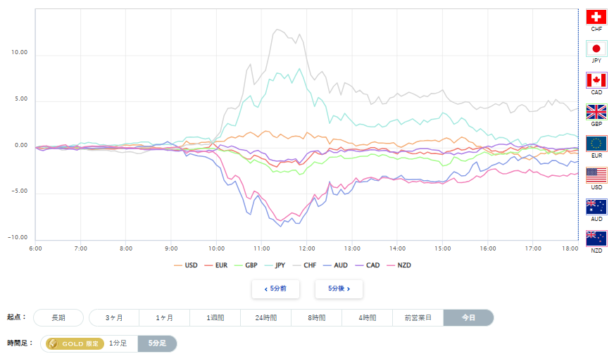614x361 pixels.
Task: Click the JPY Japan flag icon
Action: coord(596,49)
